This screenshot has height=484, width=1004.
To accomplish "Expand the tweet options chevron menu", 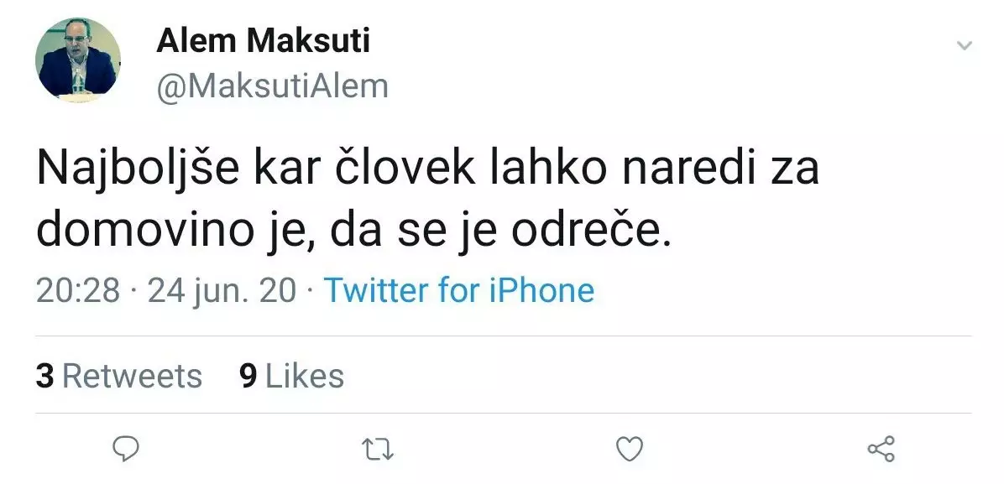I will (965, 45).
